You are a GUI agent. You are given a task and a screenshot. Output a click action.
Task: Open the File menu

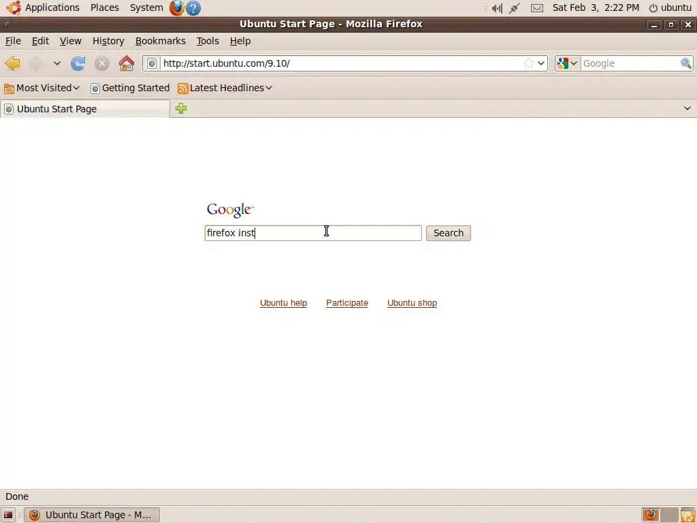pos(13,41)
